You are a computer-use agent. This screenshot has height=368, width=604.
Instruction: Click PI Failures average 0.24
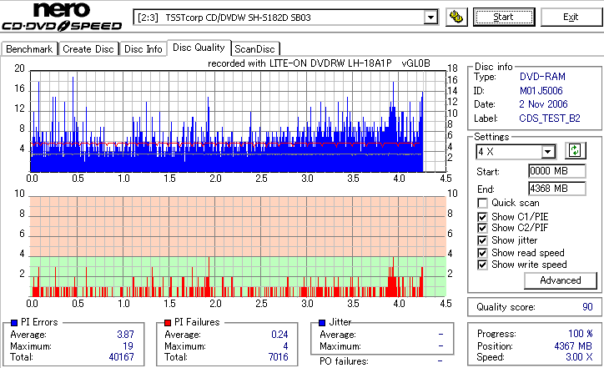(x=279, y=335)
